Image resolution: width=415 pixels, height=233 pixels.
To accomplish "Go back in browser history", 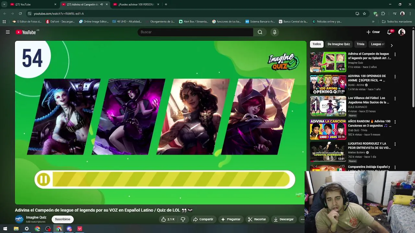I will (5, 14).
